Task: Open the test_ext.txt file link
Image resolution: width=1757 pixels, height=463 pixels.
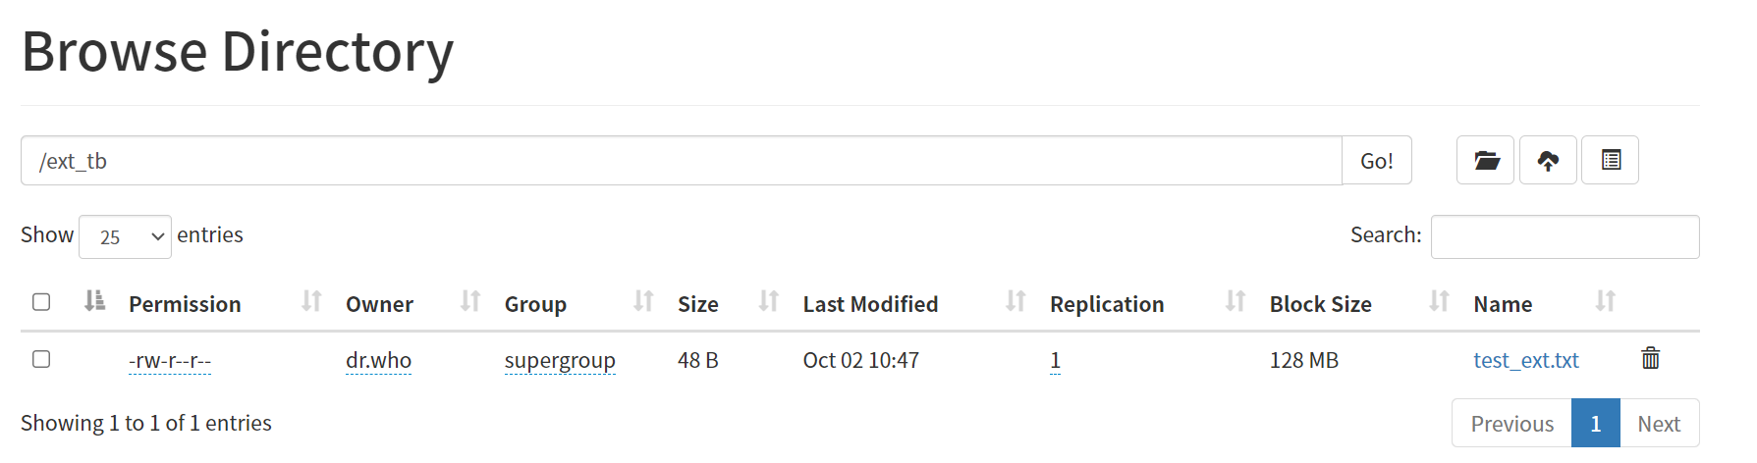Action: (1526, 361)
